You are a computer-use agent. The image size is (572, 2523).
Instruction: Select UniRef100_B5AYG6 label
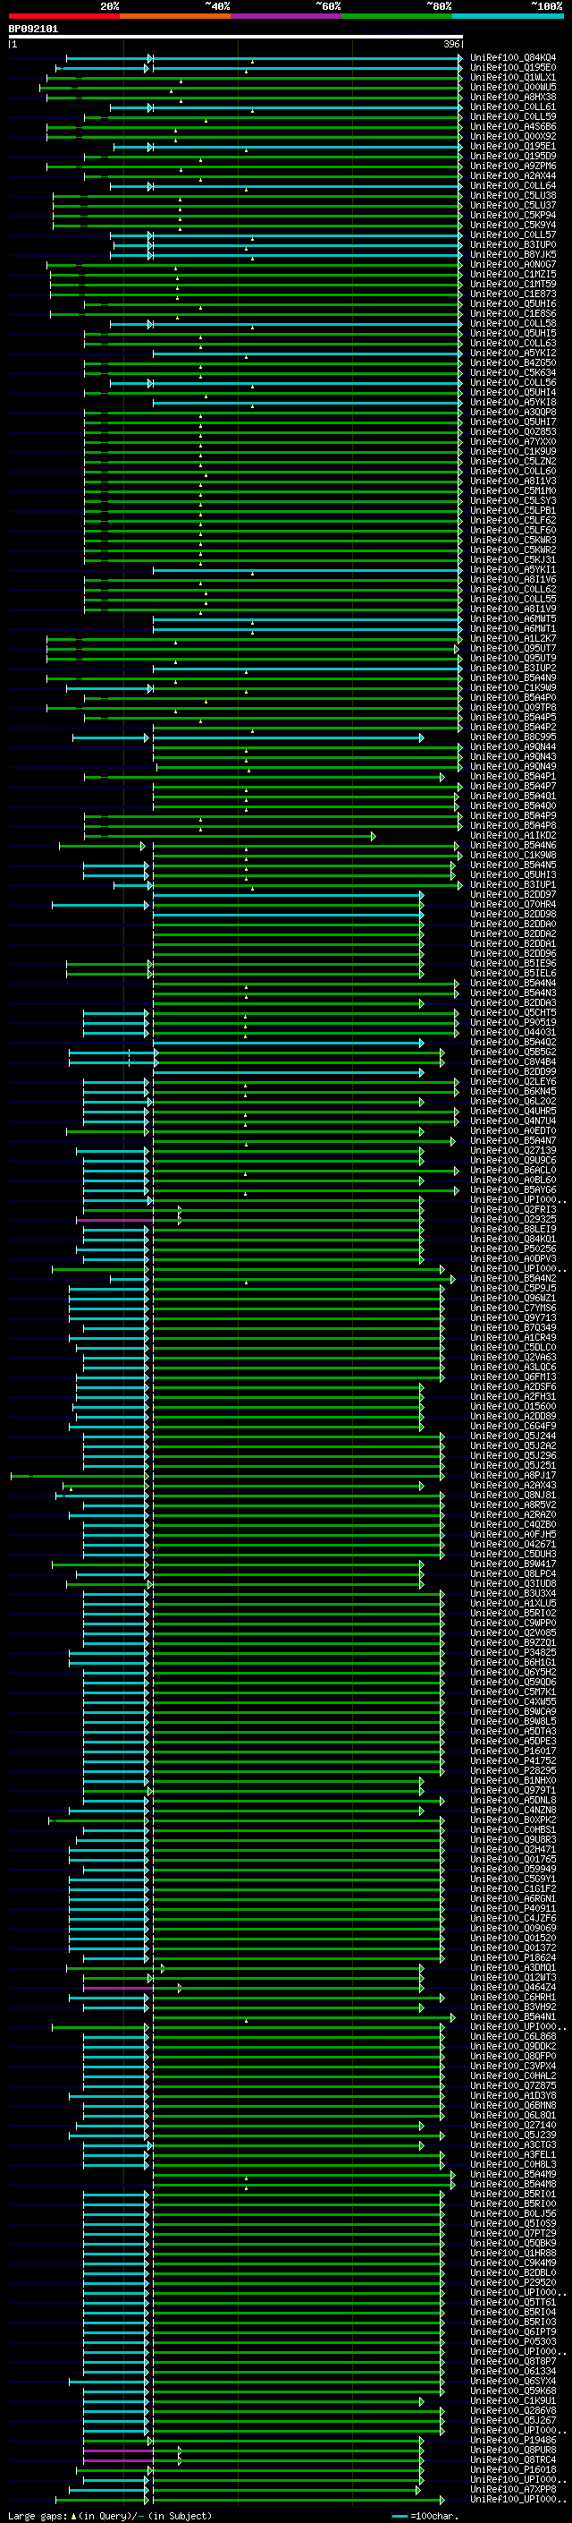pyautogui.click(x=513, y=1190)
